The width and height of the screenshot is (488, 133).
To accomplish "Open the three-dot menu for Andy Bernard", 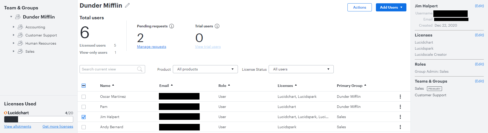I will pos(400,127).
